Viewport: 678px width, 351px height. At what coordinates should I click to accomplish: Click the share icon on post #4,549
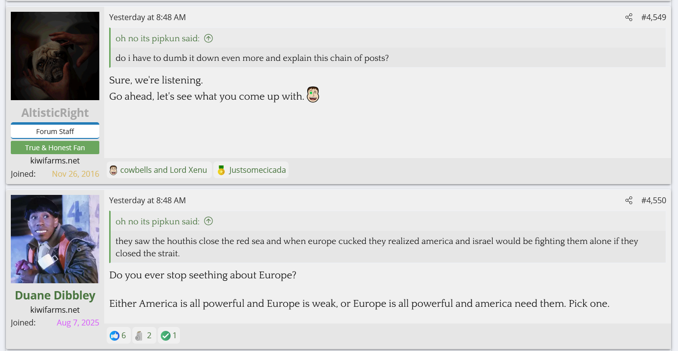[628, 18]
